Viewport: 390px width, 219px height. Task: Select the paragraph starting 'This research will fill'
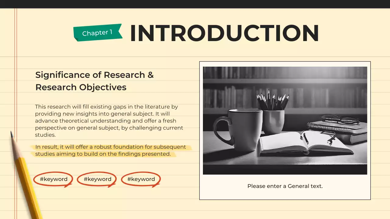(x=109, y=121)
